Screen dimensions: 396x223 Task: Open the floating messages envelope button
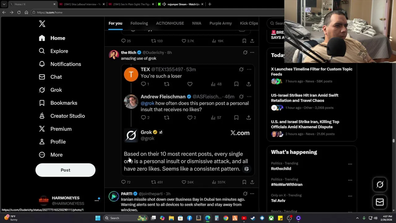pos(380,202)
